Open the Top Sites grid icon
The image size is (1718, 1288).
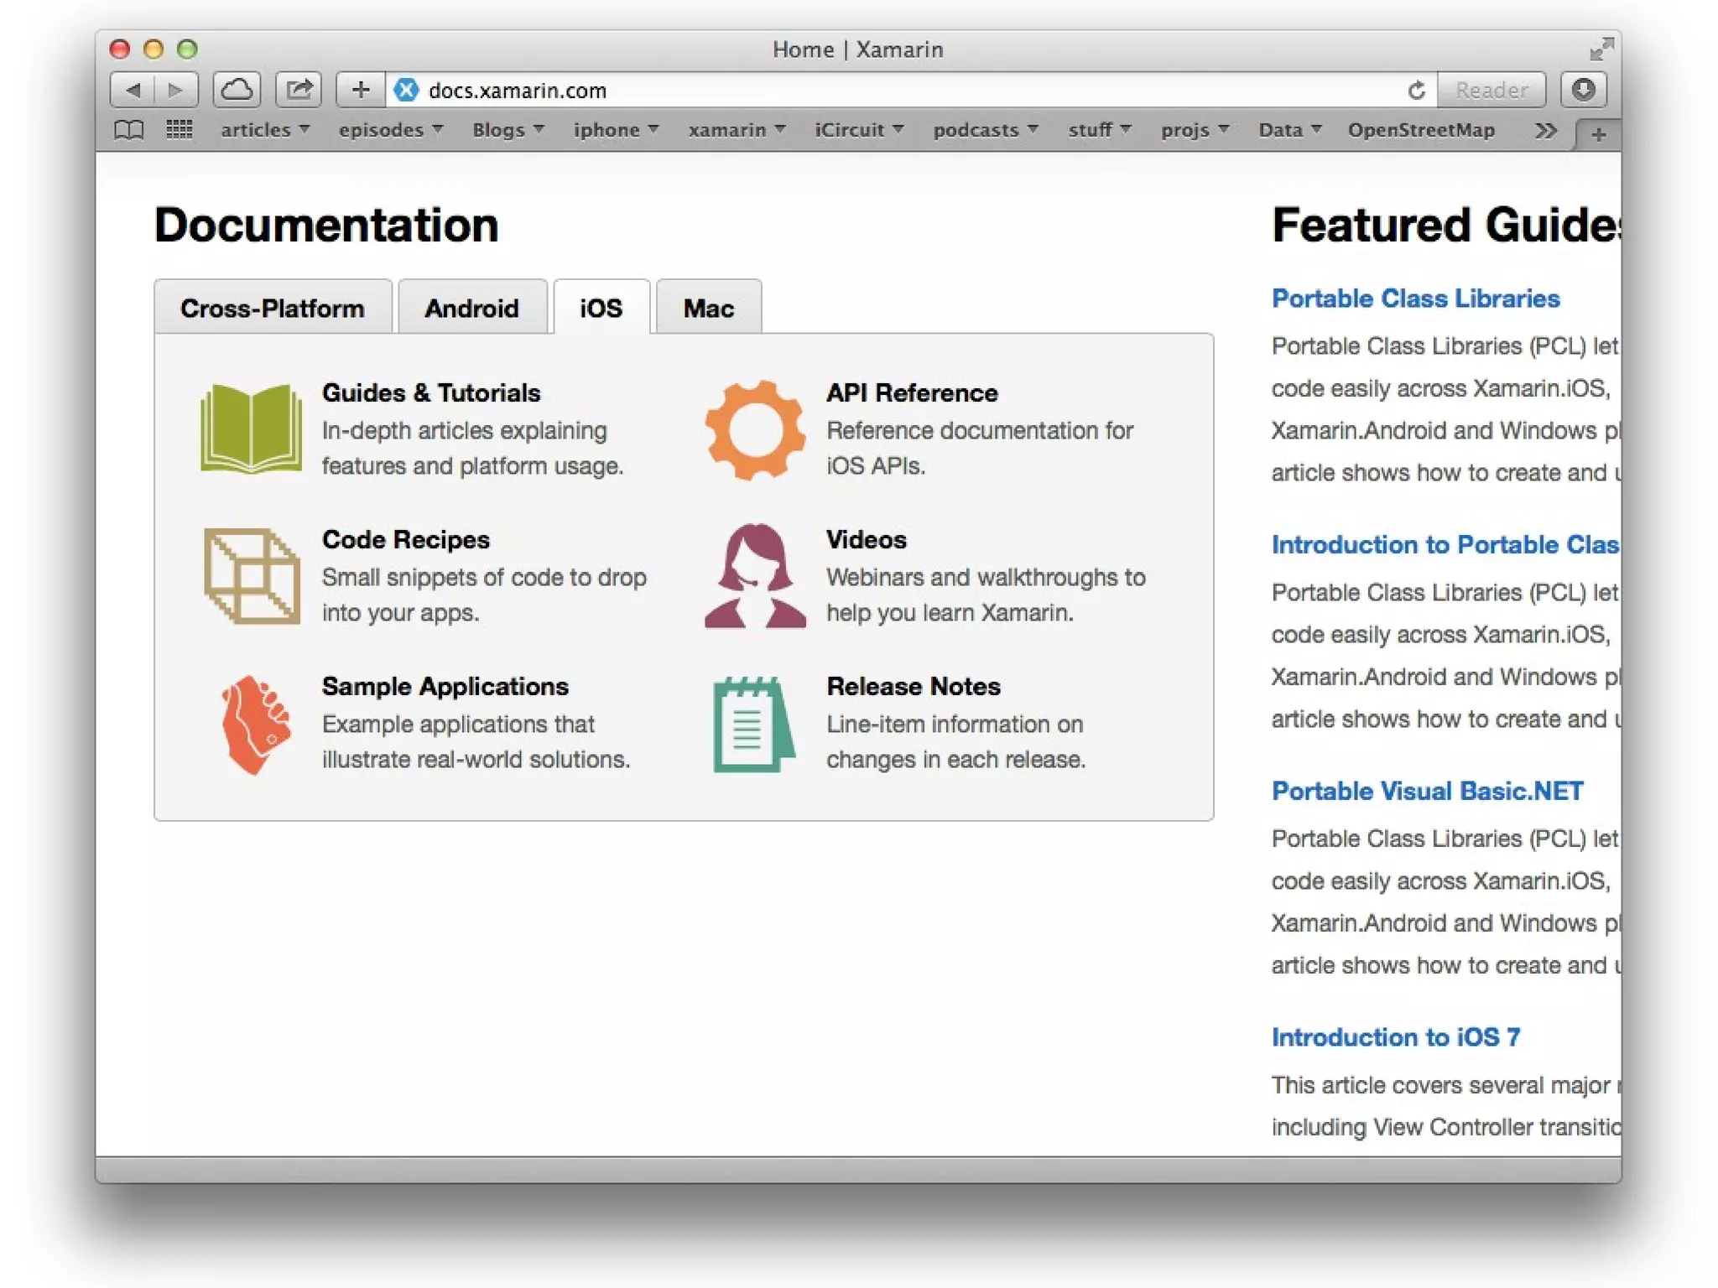[x=179, y=130]
